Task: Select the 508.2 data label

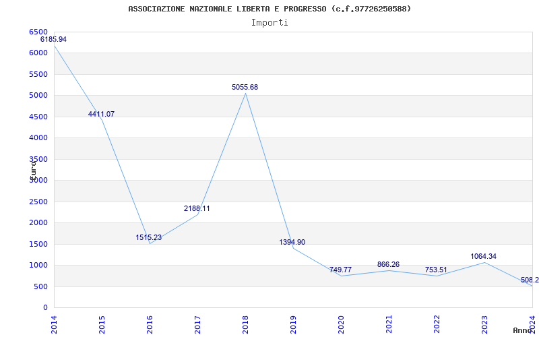Action: pos(530,280)
